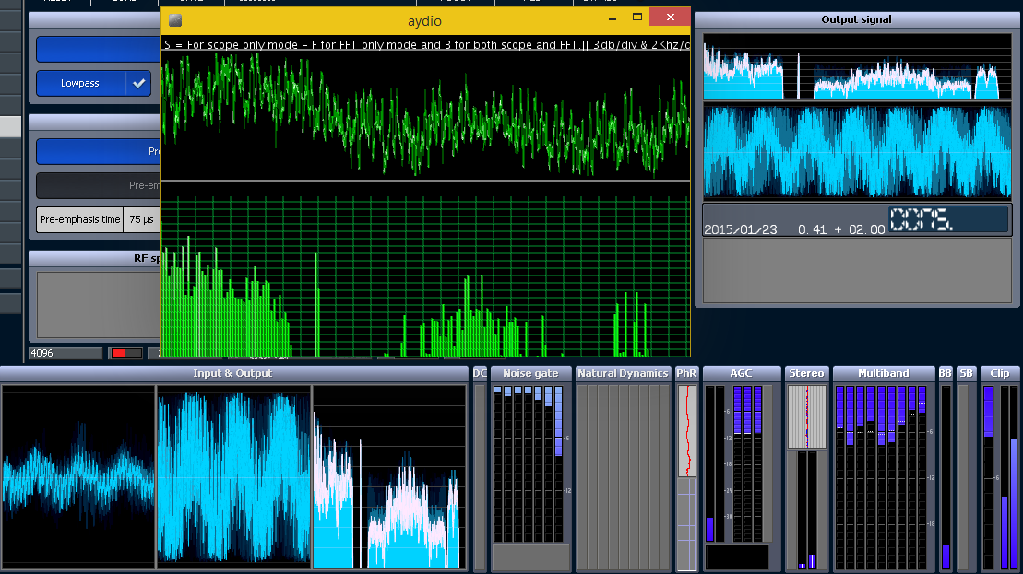Close the aydio window

click(x=670, y=18)
